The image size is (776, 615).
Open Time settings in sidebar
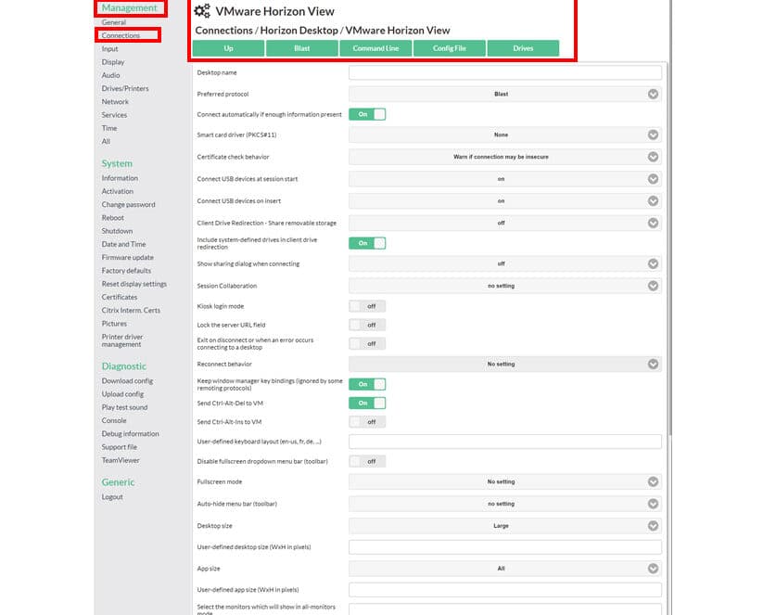tap(109, 128)
